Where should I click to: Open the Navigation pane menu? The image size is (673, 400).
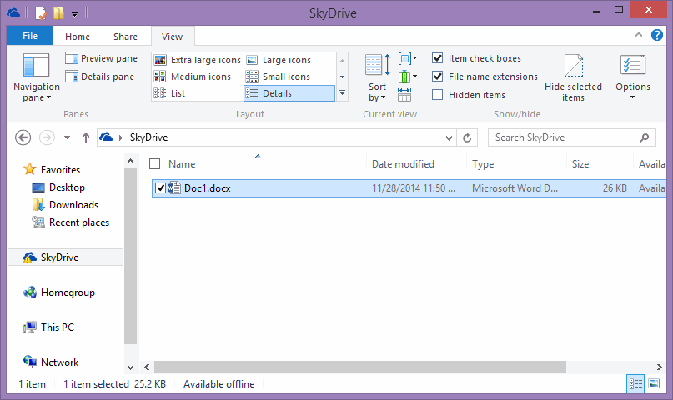pos(36,78)
